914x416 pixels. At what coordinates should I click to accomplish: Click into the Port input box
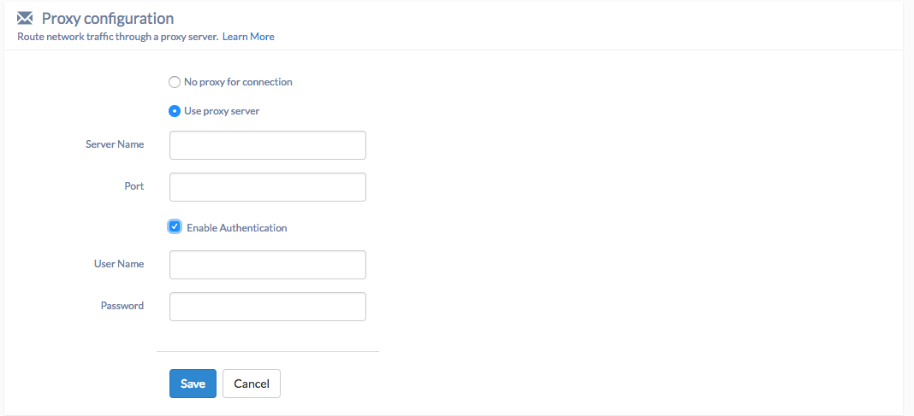pos(268,187)
